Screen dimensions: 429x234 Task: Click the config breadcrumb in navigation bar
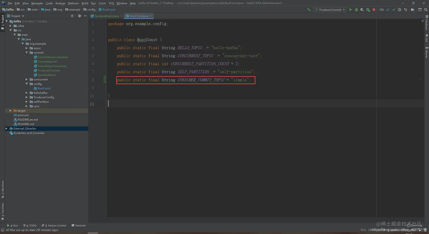click(89, 10)
